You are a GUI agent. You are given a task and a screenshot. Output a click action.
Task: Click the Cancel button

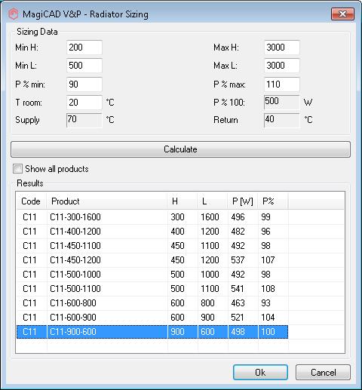(323, 373)
